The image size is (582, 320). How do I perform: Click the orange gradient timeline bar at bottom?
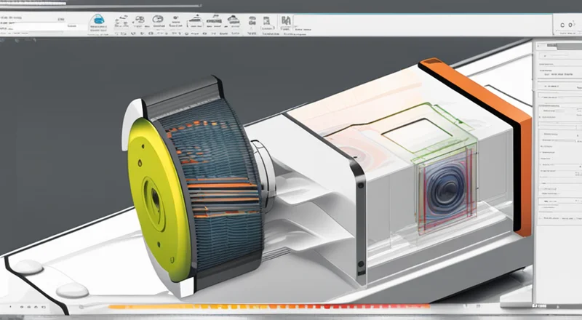coord(291,308)
